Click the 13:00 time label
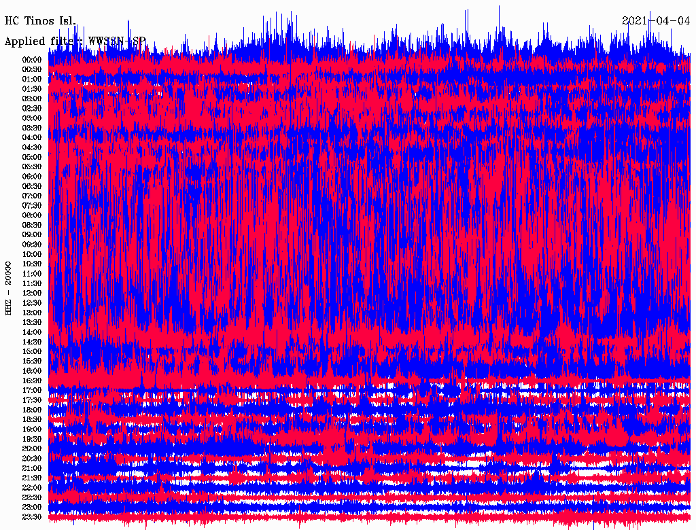 coord(32,313)
